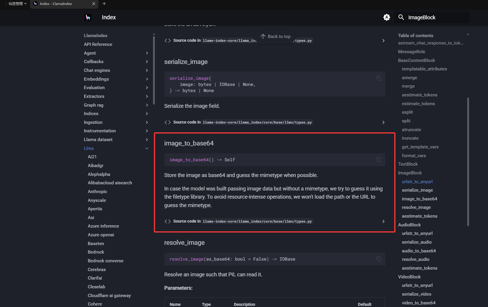Image resolution: width=488 pixels, height=307 pixels.
Task: Open the Cohere LLM page
Action: [95, 304]
